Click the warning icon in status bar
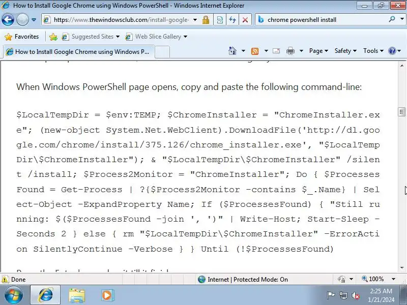407x305 pixels. (5, 279)
